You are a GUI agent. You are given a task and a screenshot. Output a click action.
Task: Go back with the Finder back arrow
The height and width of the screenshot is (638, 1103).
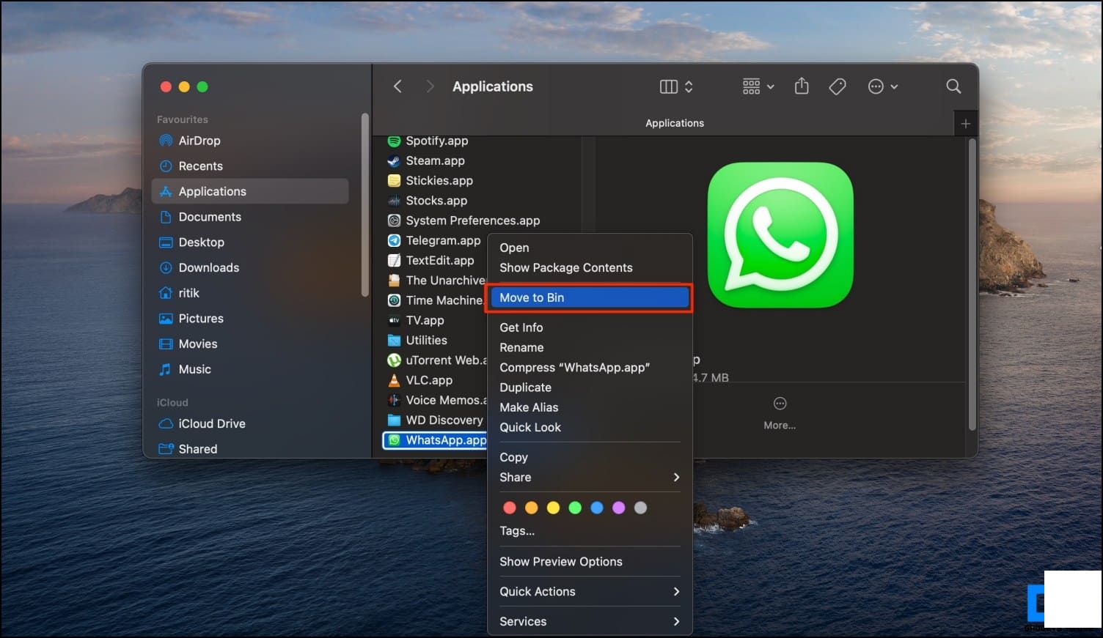[397, 86]
